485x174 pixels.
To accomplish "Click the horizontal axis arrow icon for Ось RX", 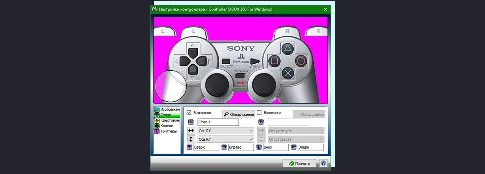I will [191, 130].
